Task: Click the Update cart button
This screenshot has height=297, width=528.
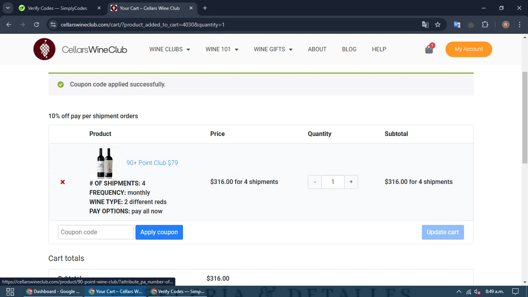Action: click(x=443, y=232)
